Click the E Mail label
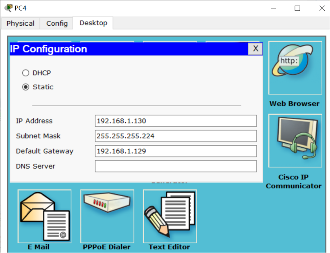330x253 pixels. pos(39,247)
